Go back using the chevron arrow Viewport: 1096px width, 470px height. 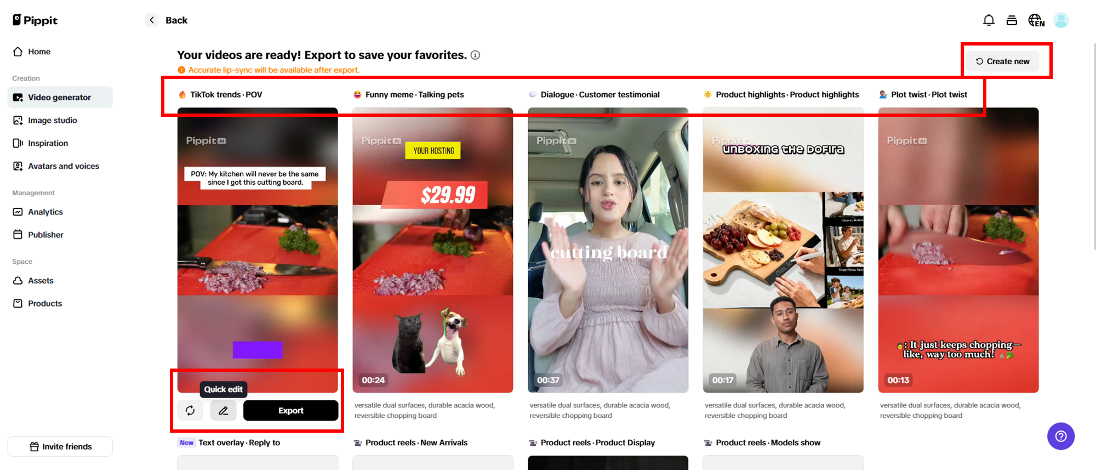(152, 20)
